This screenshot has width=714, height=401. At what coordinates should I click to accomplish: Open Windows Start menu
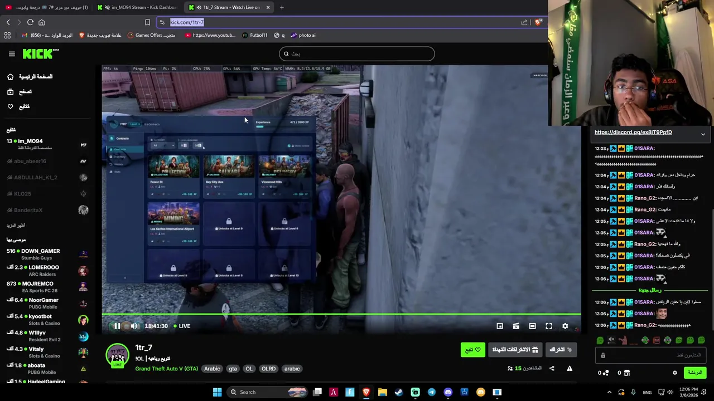coord(217,392)
